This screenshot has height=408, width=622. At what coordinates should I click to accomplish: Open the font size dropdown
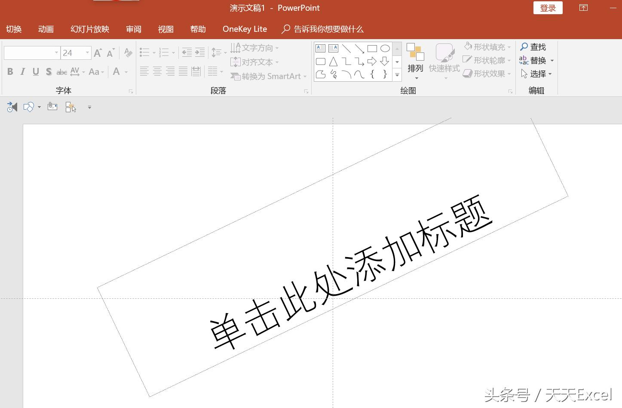tap(87, 52)
